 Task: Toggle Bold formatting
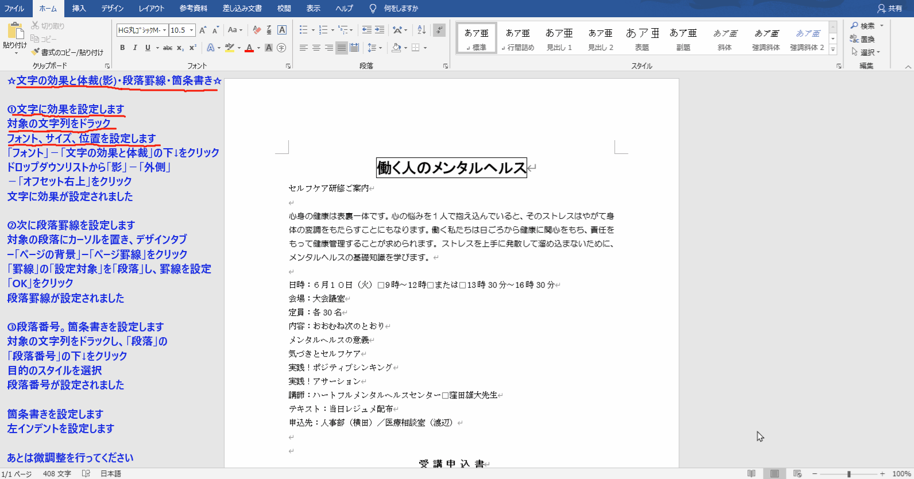tap(122, 48)
